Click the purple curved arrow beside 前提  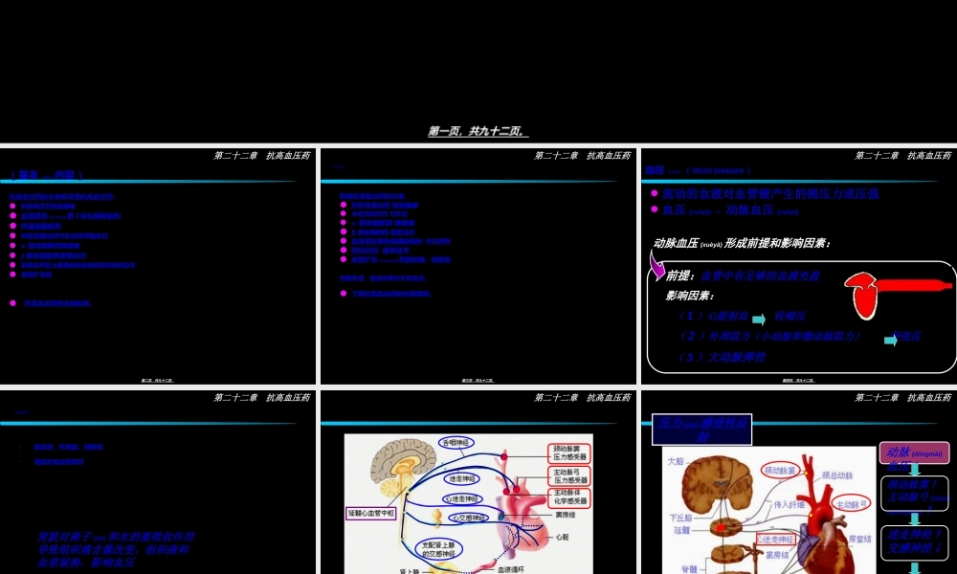click(657, 264)
